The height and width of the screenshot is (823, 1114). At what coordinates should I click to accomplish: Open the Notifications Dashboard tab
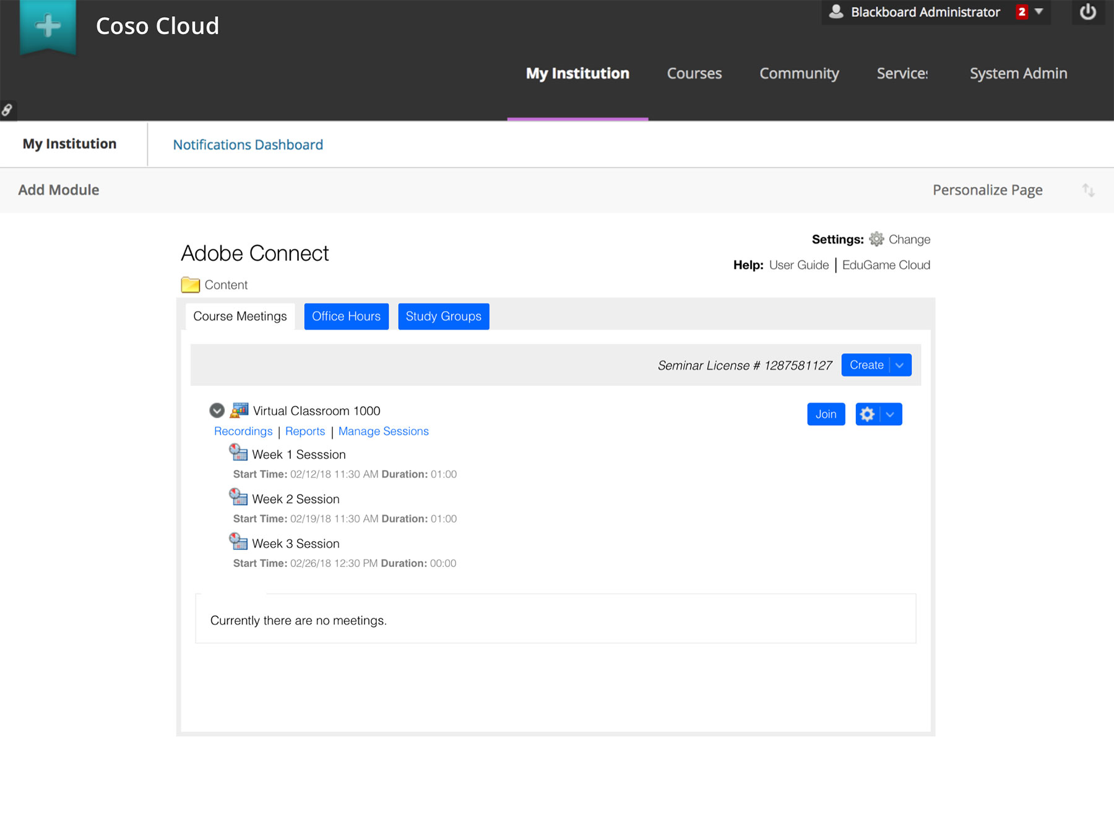(x=248, y=145)
